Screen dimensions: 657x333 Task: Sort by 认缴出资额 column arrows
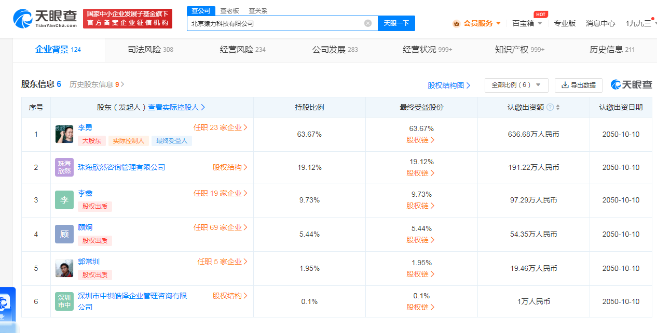[558, 107]
